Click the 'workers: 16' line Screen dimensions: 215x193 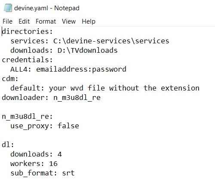pyautogui.click(x=34, y=164)
